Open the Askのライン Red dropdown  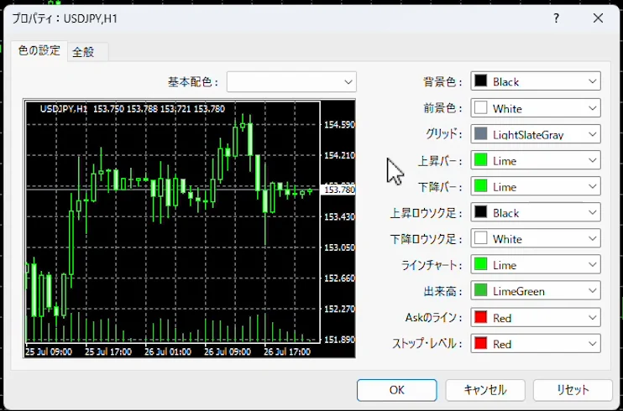click(536, 317)
